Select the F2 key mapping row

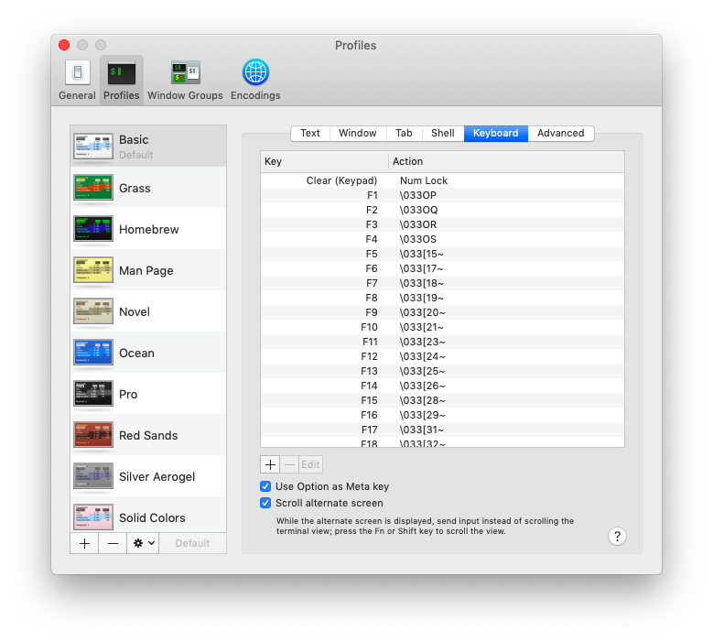pos(442,210)
